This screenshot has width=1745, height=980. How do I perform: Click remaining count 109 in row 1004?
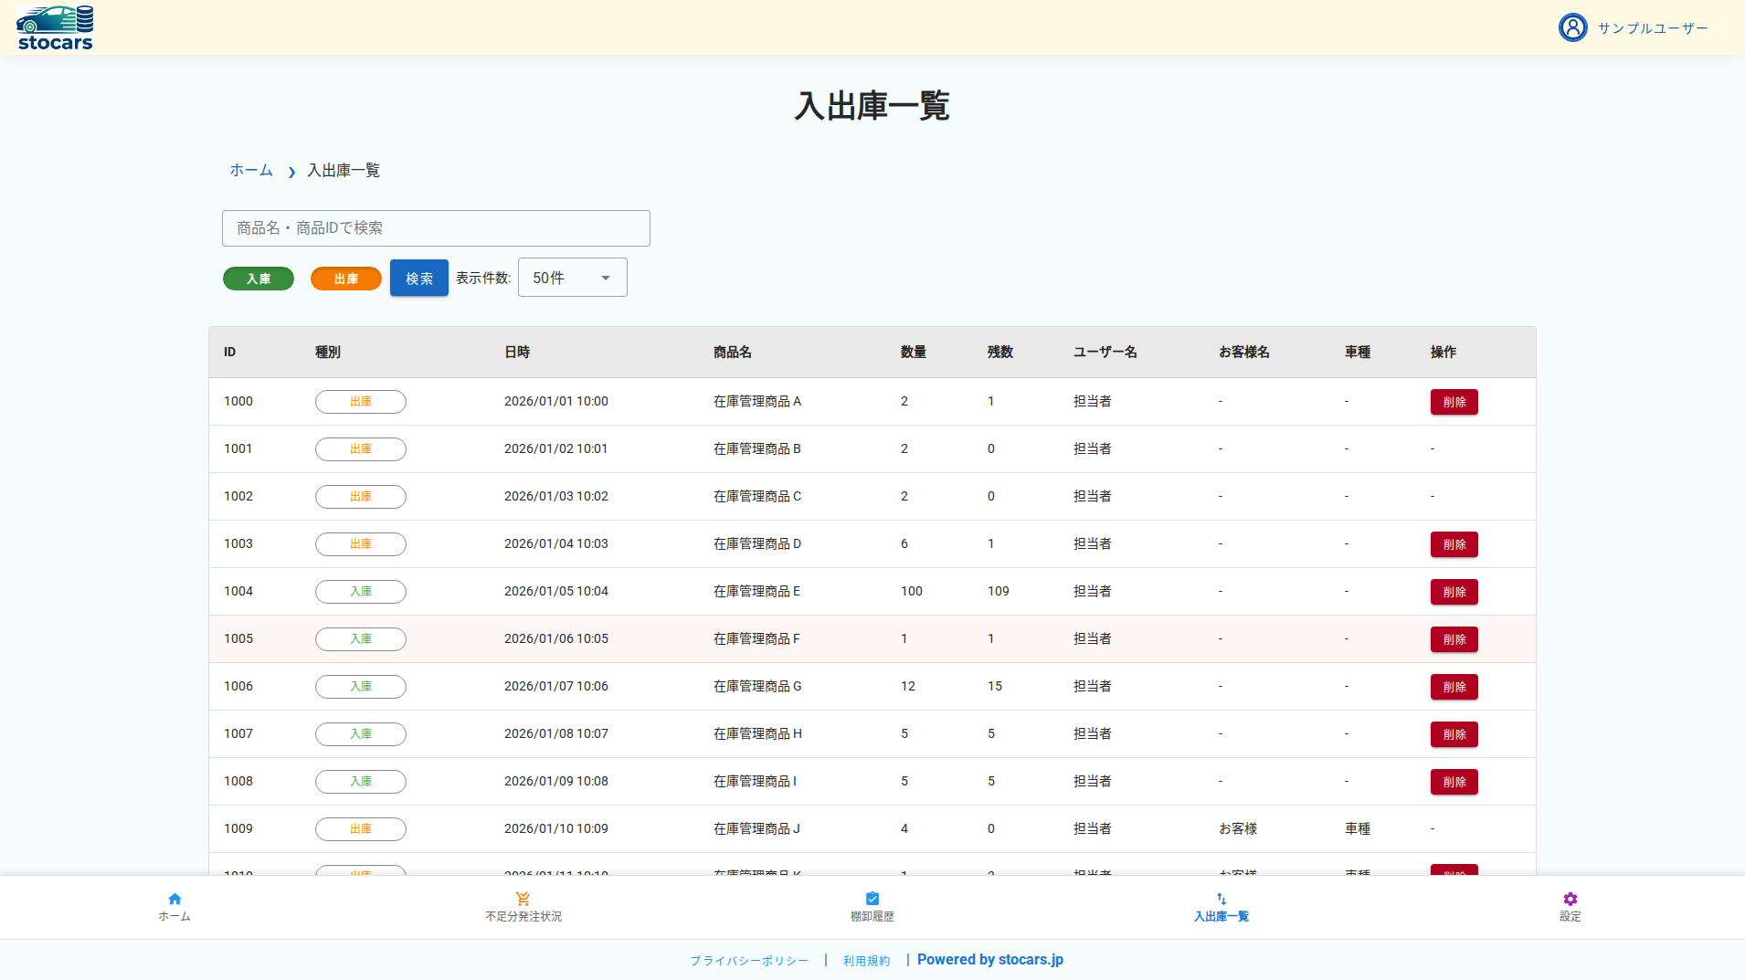(999, 592)
